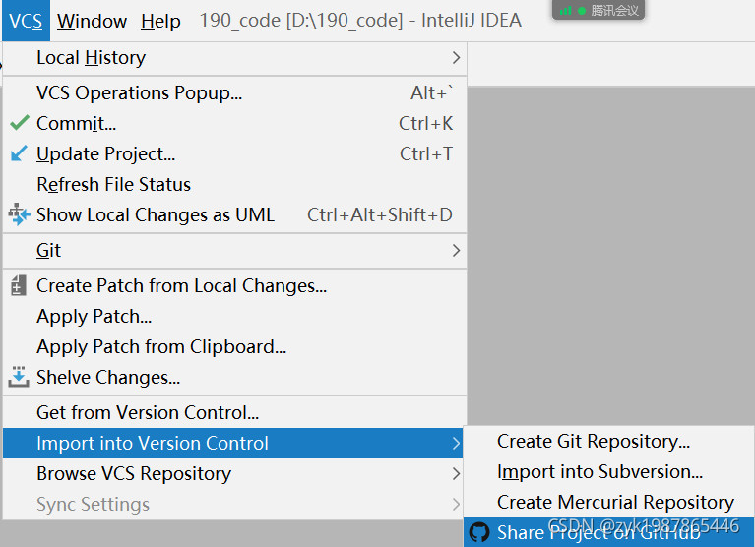This screenshot has width=755, height=547.
Task: Select Create Patch from Local Changes
Action: point(234,285)
